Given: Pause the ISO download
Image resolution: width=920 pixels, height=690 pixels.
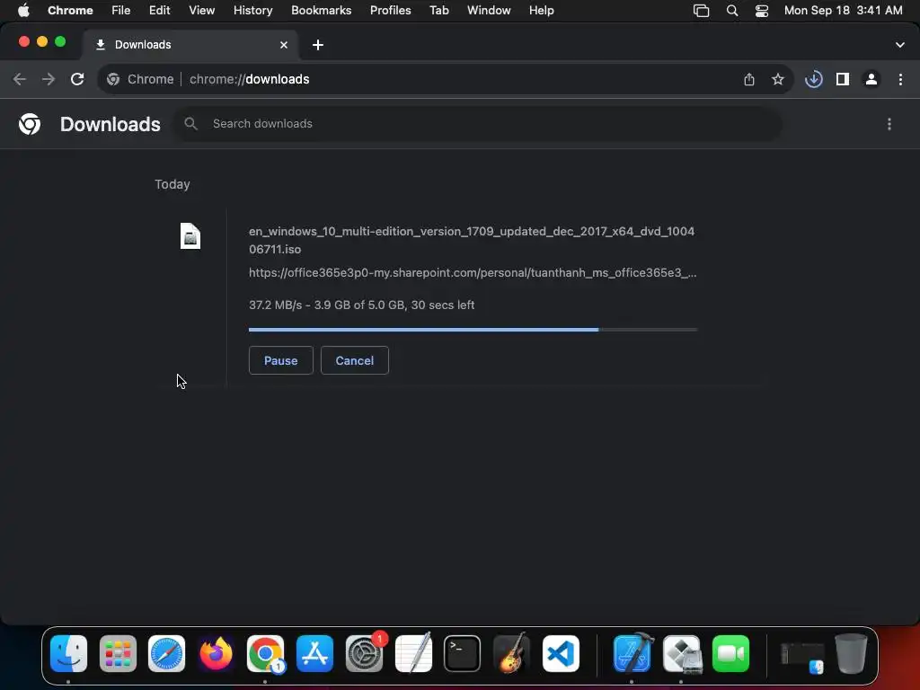Looking at the screenshot, I should pos(280,360).
